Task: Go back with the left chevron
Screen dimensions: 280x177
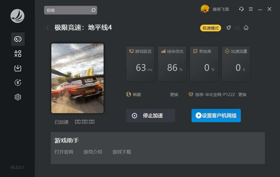Action: pyautogui.click(x=47, y=28)
